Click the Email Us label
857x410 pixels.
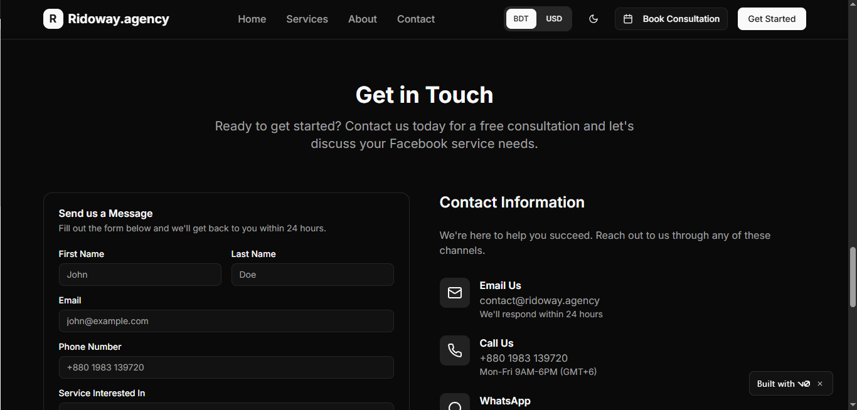click(501, 285)
